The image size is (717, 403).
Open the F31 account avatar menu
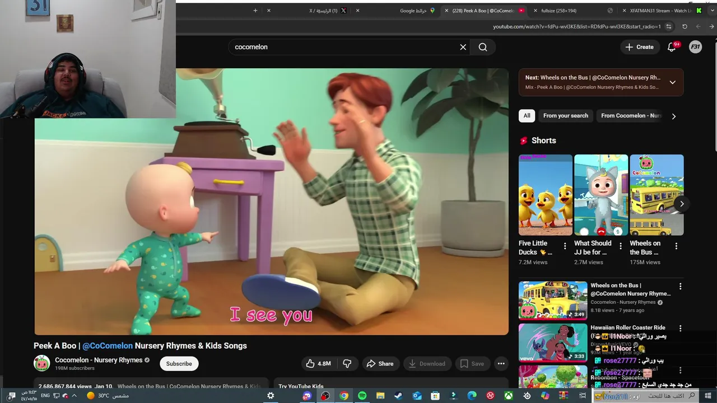click(x=695, y=47)
